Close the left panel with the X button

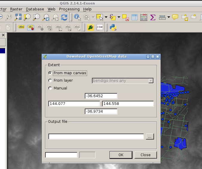3,35
